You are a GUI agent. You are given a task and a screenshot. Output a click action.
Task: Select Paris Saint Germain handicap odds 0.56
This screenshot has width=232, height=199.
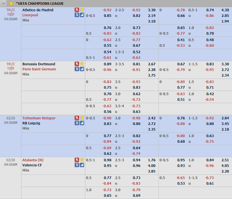(108, 112)
